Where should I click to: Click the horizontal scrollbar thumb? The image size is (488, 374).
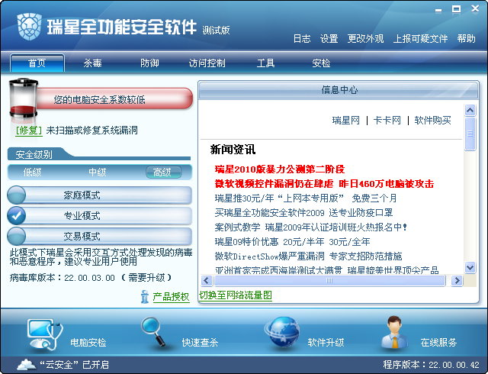(329, 281)
